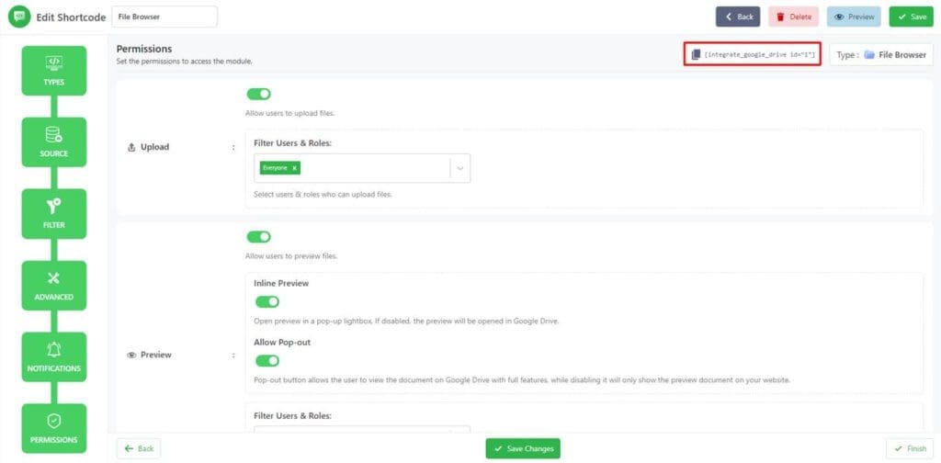Click the Upload label icon
The image size is (941, 463).
coord(131,147)
